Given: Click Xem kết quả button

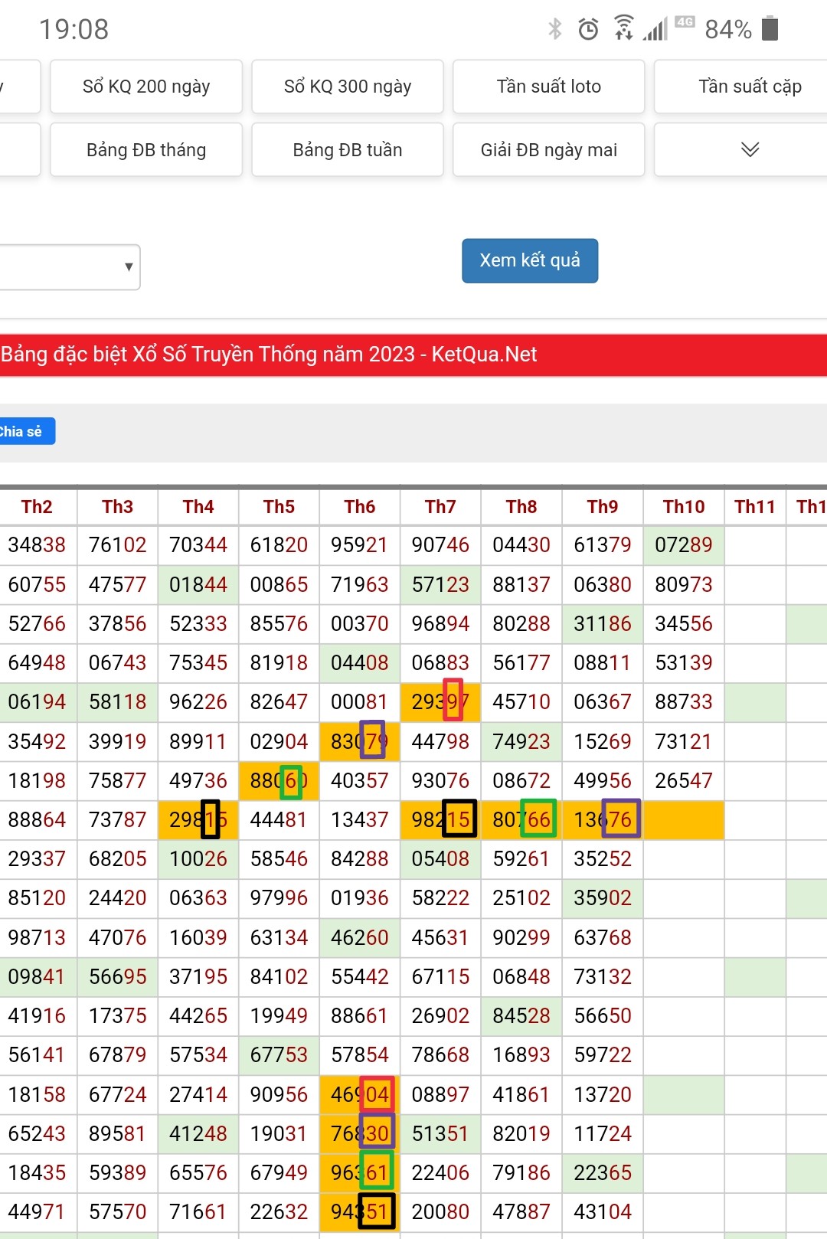Looking at the screenshot, I should click(530, 260).
